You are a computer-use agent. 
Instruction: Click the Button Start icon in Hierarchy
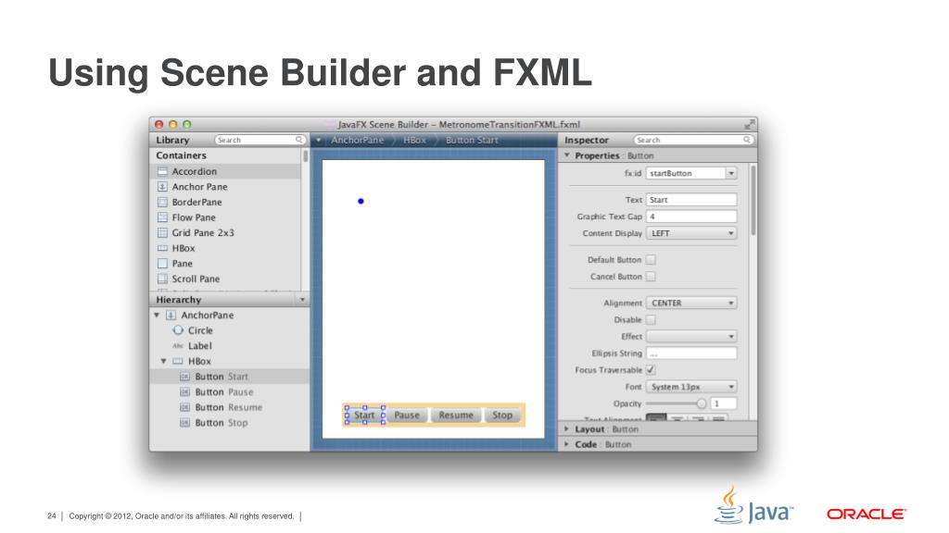(184, 377)
